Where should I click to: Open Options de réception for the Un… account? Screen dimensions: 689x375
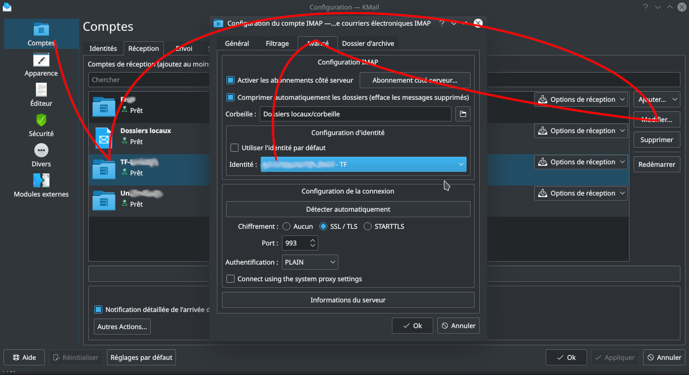(581, 193)
